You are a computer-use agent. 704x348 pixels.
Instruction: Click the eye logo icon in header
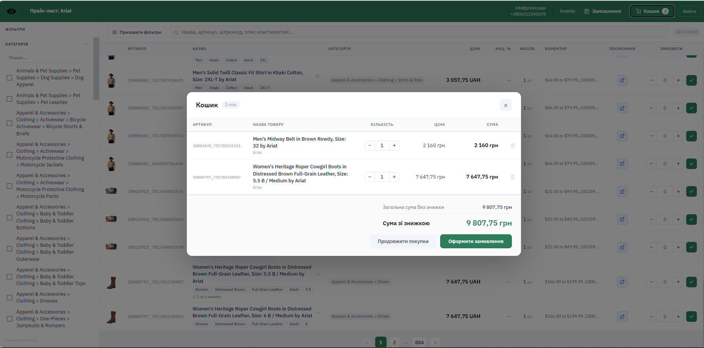coord(12,11)
